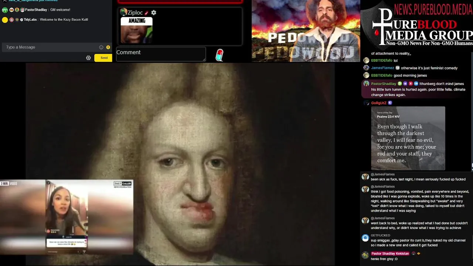Click GoRgUtZ username
Screen dimensions: 473x266
click(x=379, y=103)
